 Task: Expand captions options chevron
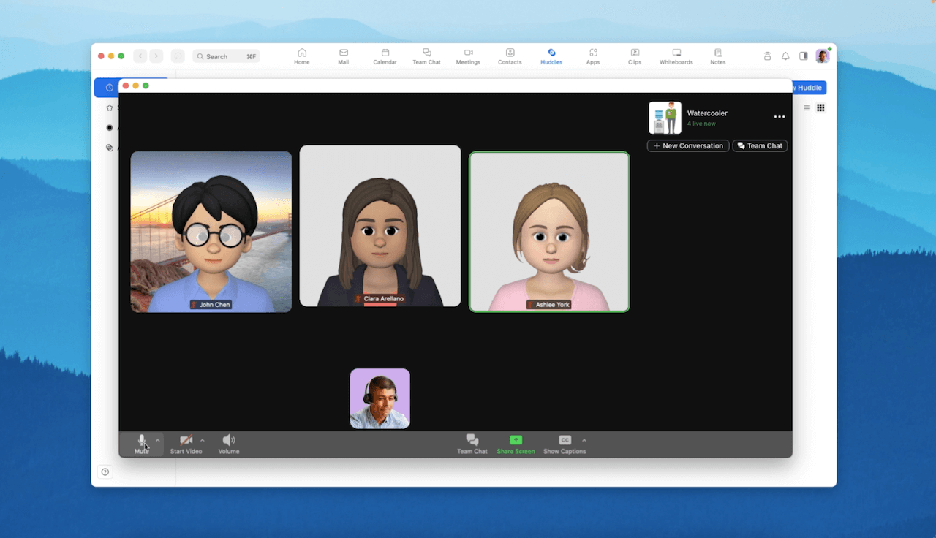coord(583,442)
